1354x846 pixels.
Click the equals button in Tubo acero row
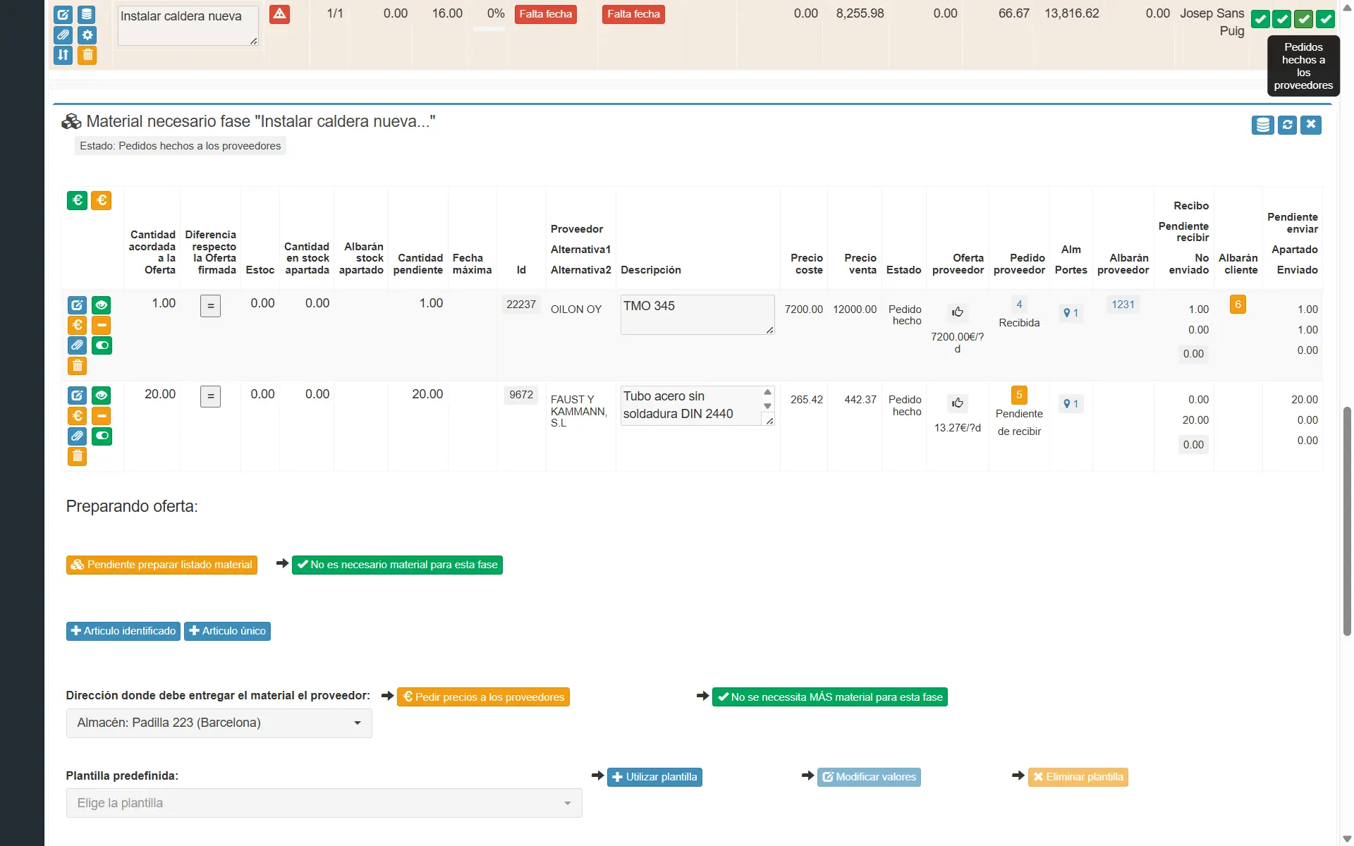pyautogui.click(x=210, y=396)
